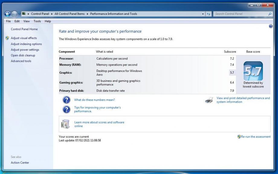Click shield icon beside Adjust visual effects

point(7,38)
